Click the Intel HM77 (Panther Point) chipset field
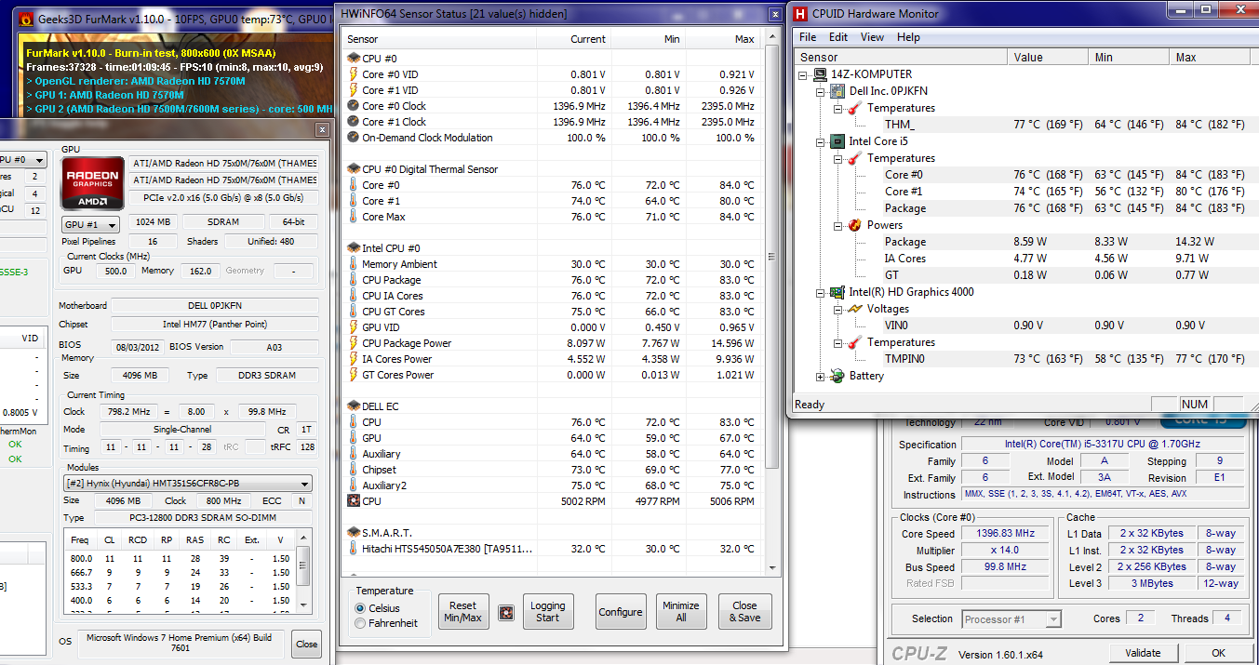Screen dimensions: 1259x665 click(214, 325)
